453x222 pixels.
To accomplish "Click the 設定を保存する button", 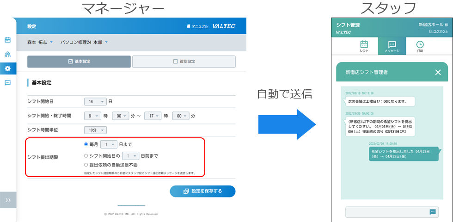I will pos(202,191).
